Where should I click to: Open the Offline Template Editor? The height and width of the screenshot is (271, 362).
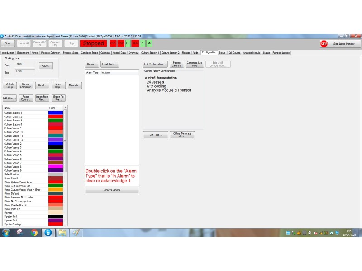click(x=182, y=135)
